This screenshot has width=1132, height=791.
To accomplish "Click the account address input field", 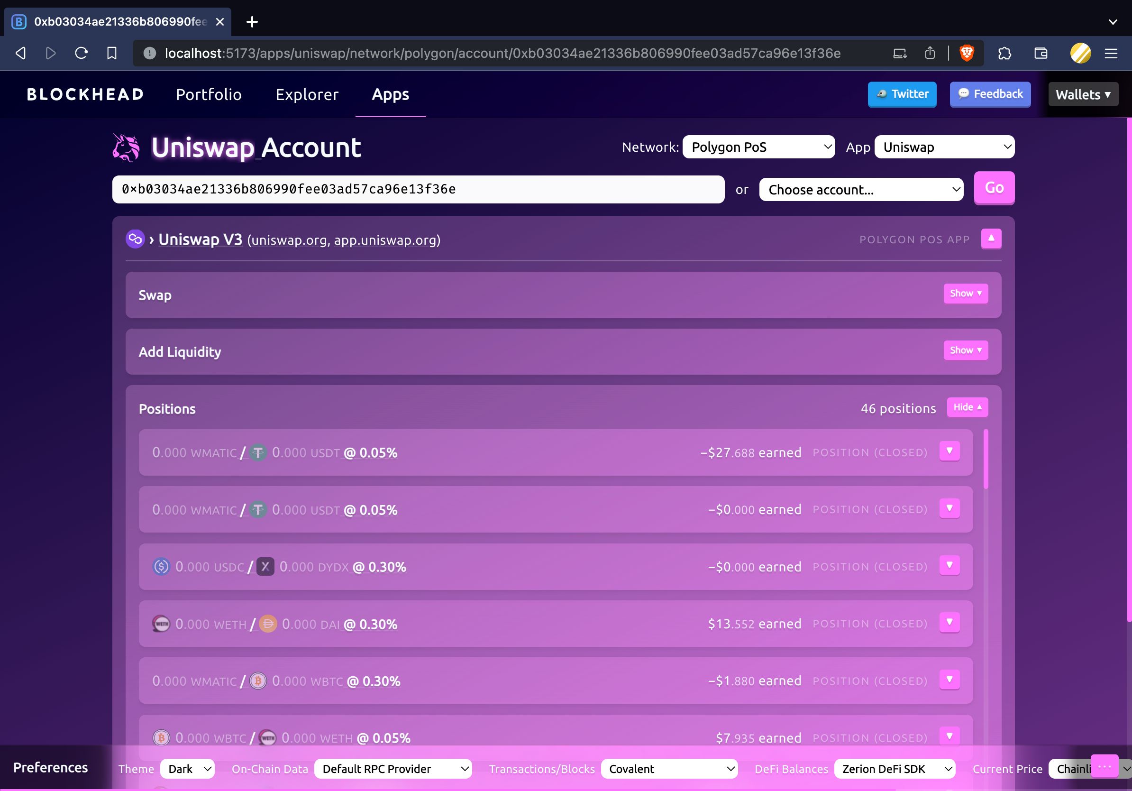I will pyautogui.click(x=418, y=189).
